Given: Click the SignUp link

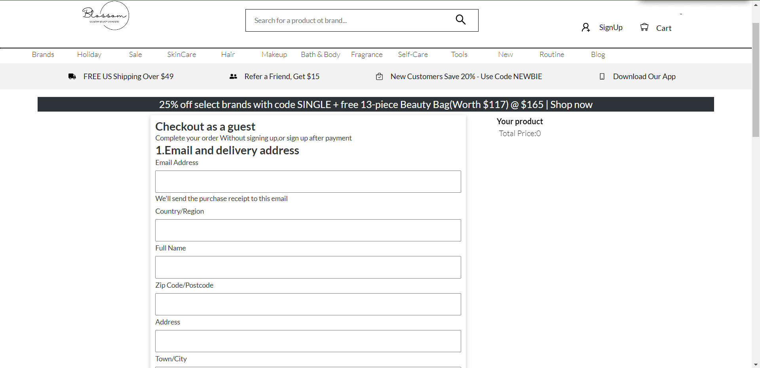Looking at the screenshot, I should point(610,27).
